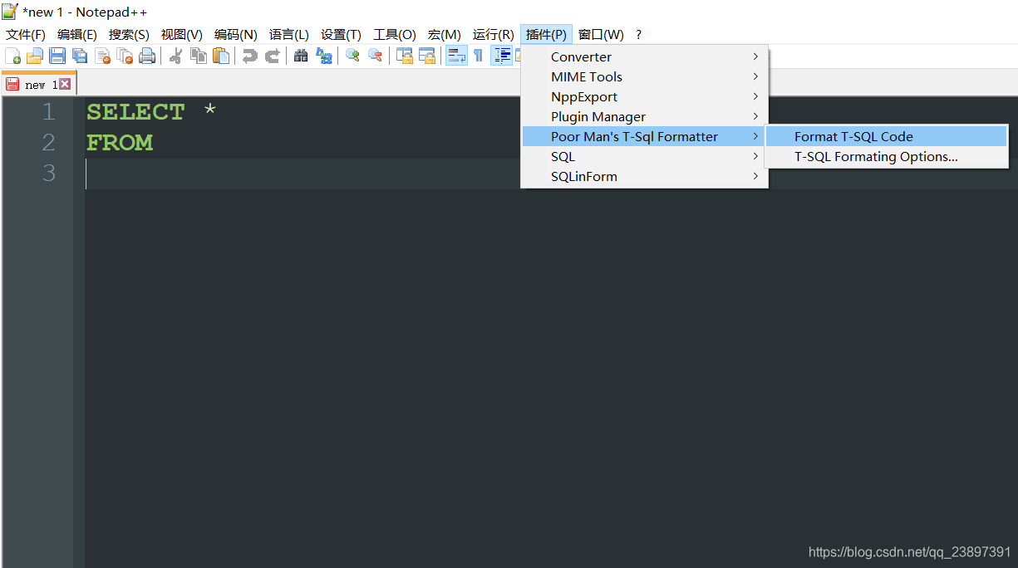The width and height of the screenshot is (1018, 568).
Task: Click the Cut scissors icon
Action: [175, 56]
